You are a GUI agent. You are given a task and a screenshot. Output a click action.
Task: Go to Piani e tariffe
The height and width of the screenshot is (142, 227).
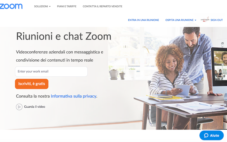[x=67, y=6]
